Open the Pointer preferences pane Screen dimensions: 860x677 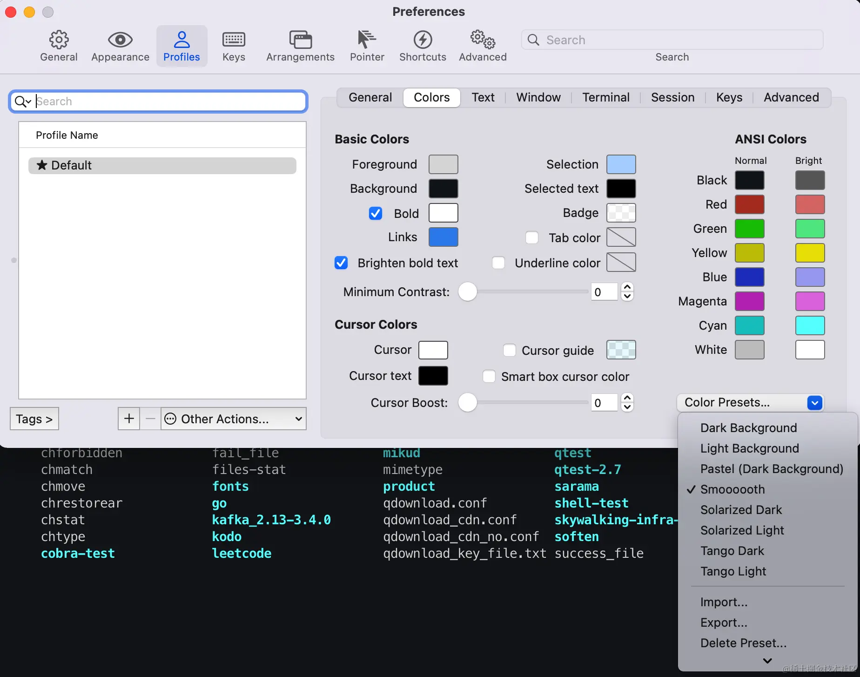point(367,46)
